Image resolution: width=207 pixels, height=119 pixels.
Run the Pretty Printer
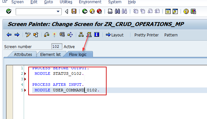pos(147,35)
